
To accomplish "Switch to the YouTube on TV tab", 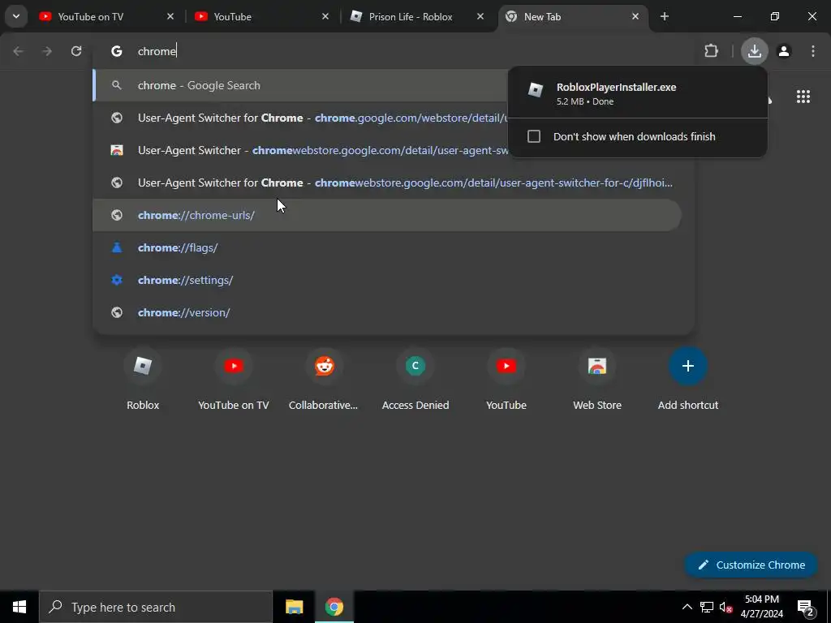I will [x=106, y=17].
